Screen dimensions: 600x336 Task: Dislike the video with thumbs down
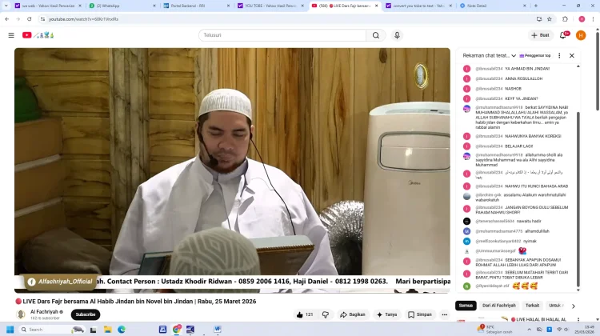tap(326, 314)
